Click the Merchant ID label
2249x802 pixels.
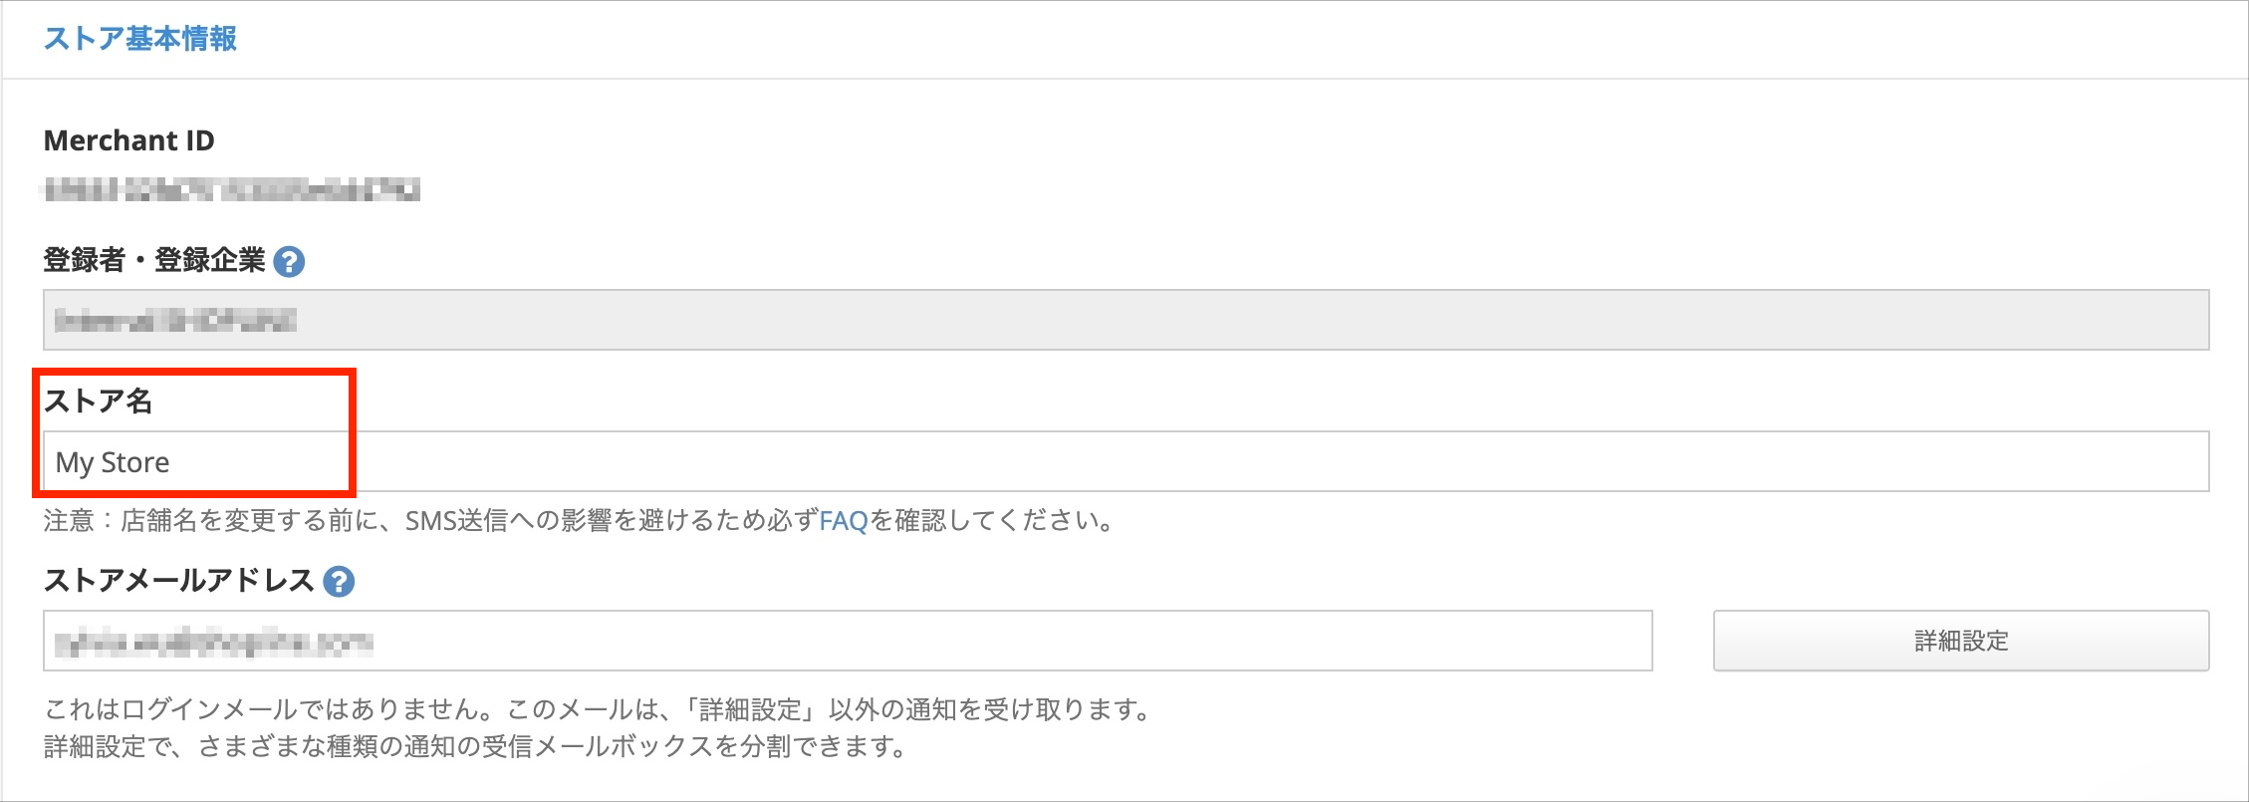pyautogui.click(x=128, y=140)
